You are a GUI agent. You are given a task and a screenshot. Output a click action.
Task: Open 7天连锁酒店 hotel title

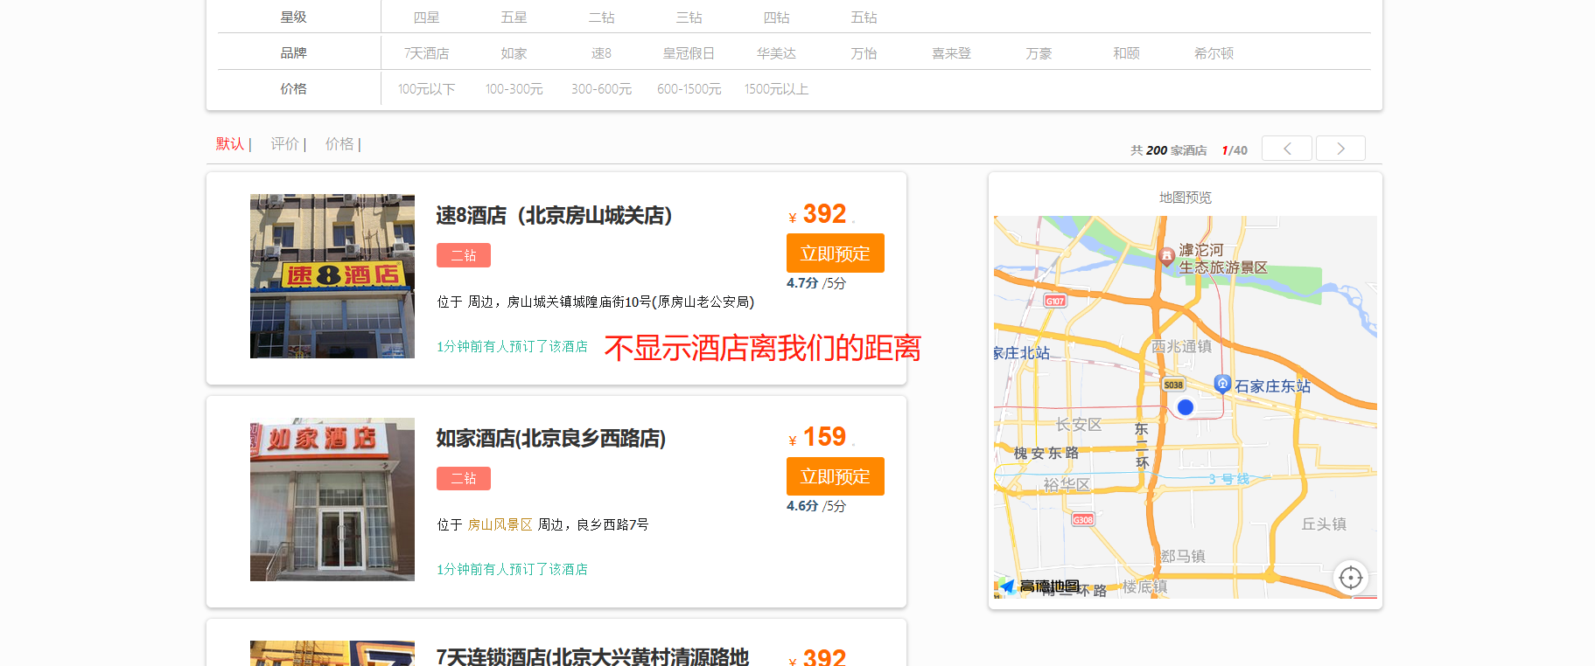(592, 656)
